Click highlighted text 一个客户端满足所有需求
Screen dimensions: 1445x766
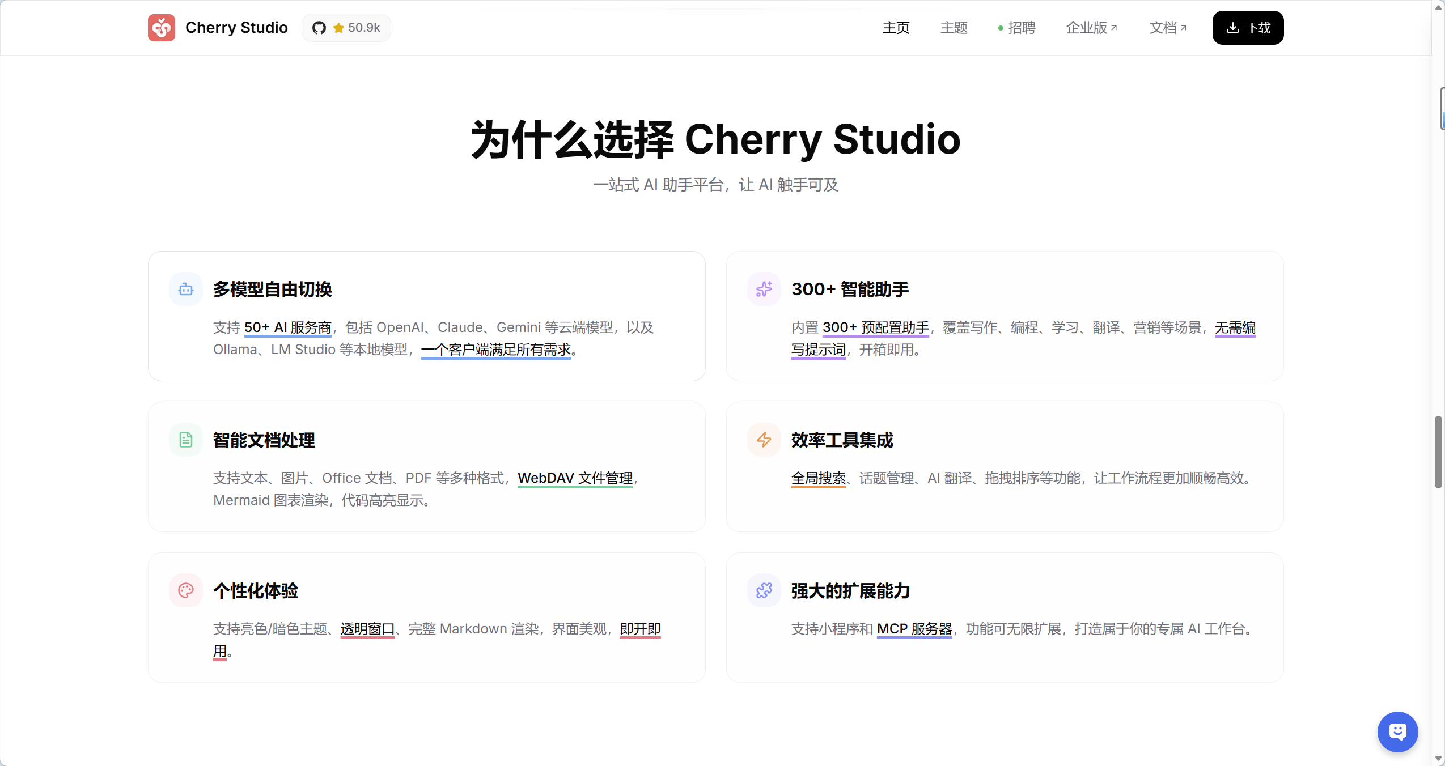(496, 350)
